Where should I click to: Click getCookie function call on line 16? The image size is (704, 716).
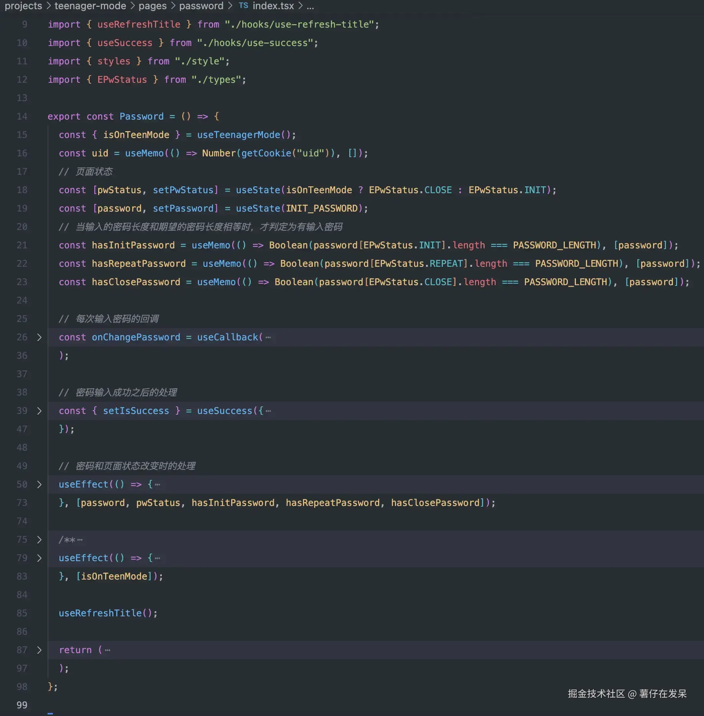(266, 153)
